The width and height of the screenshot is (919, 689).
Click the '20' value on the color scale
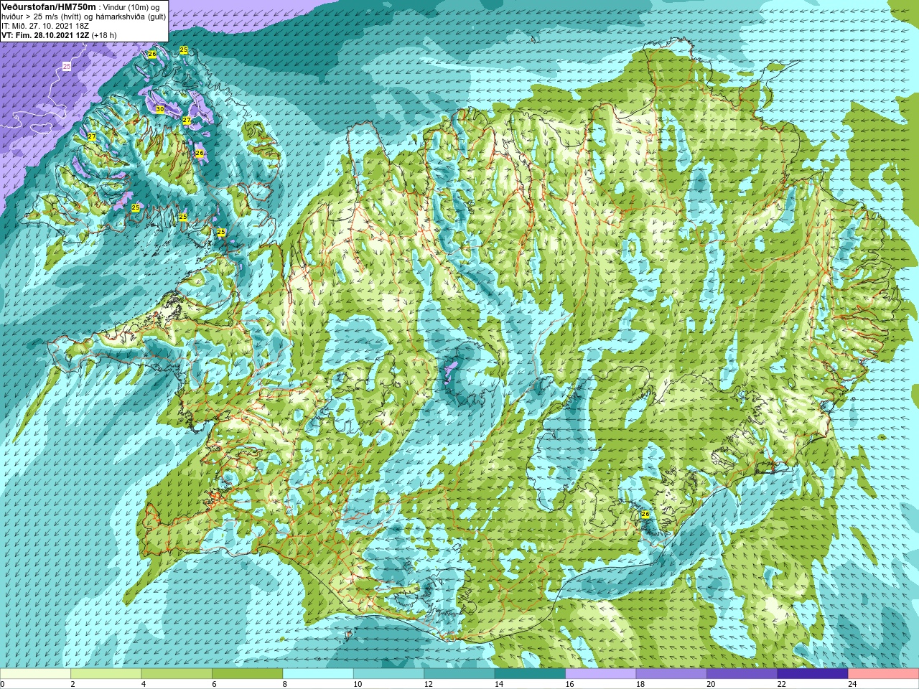(712, 684)
